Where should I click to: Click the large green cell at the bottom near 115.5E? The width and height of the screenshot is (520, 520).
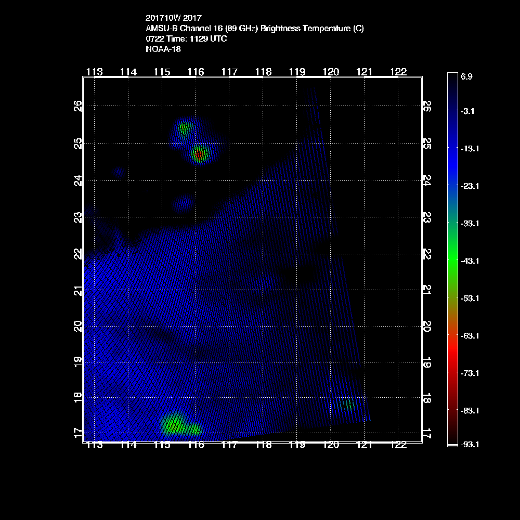pos(174,424)
